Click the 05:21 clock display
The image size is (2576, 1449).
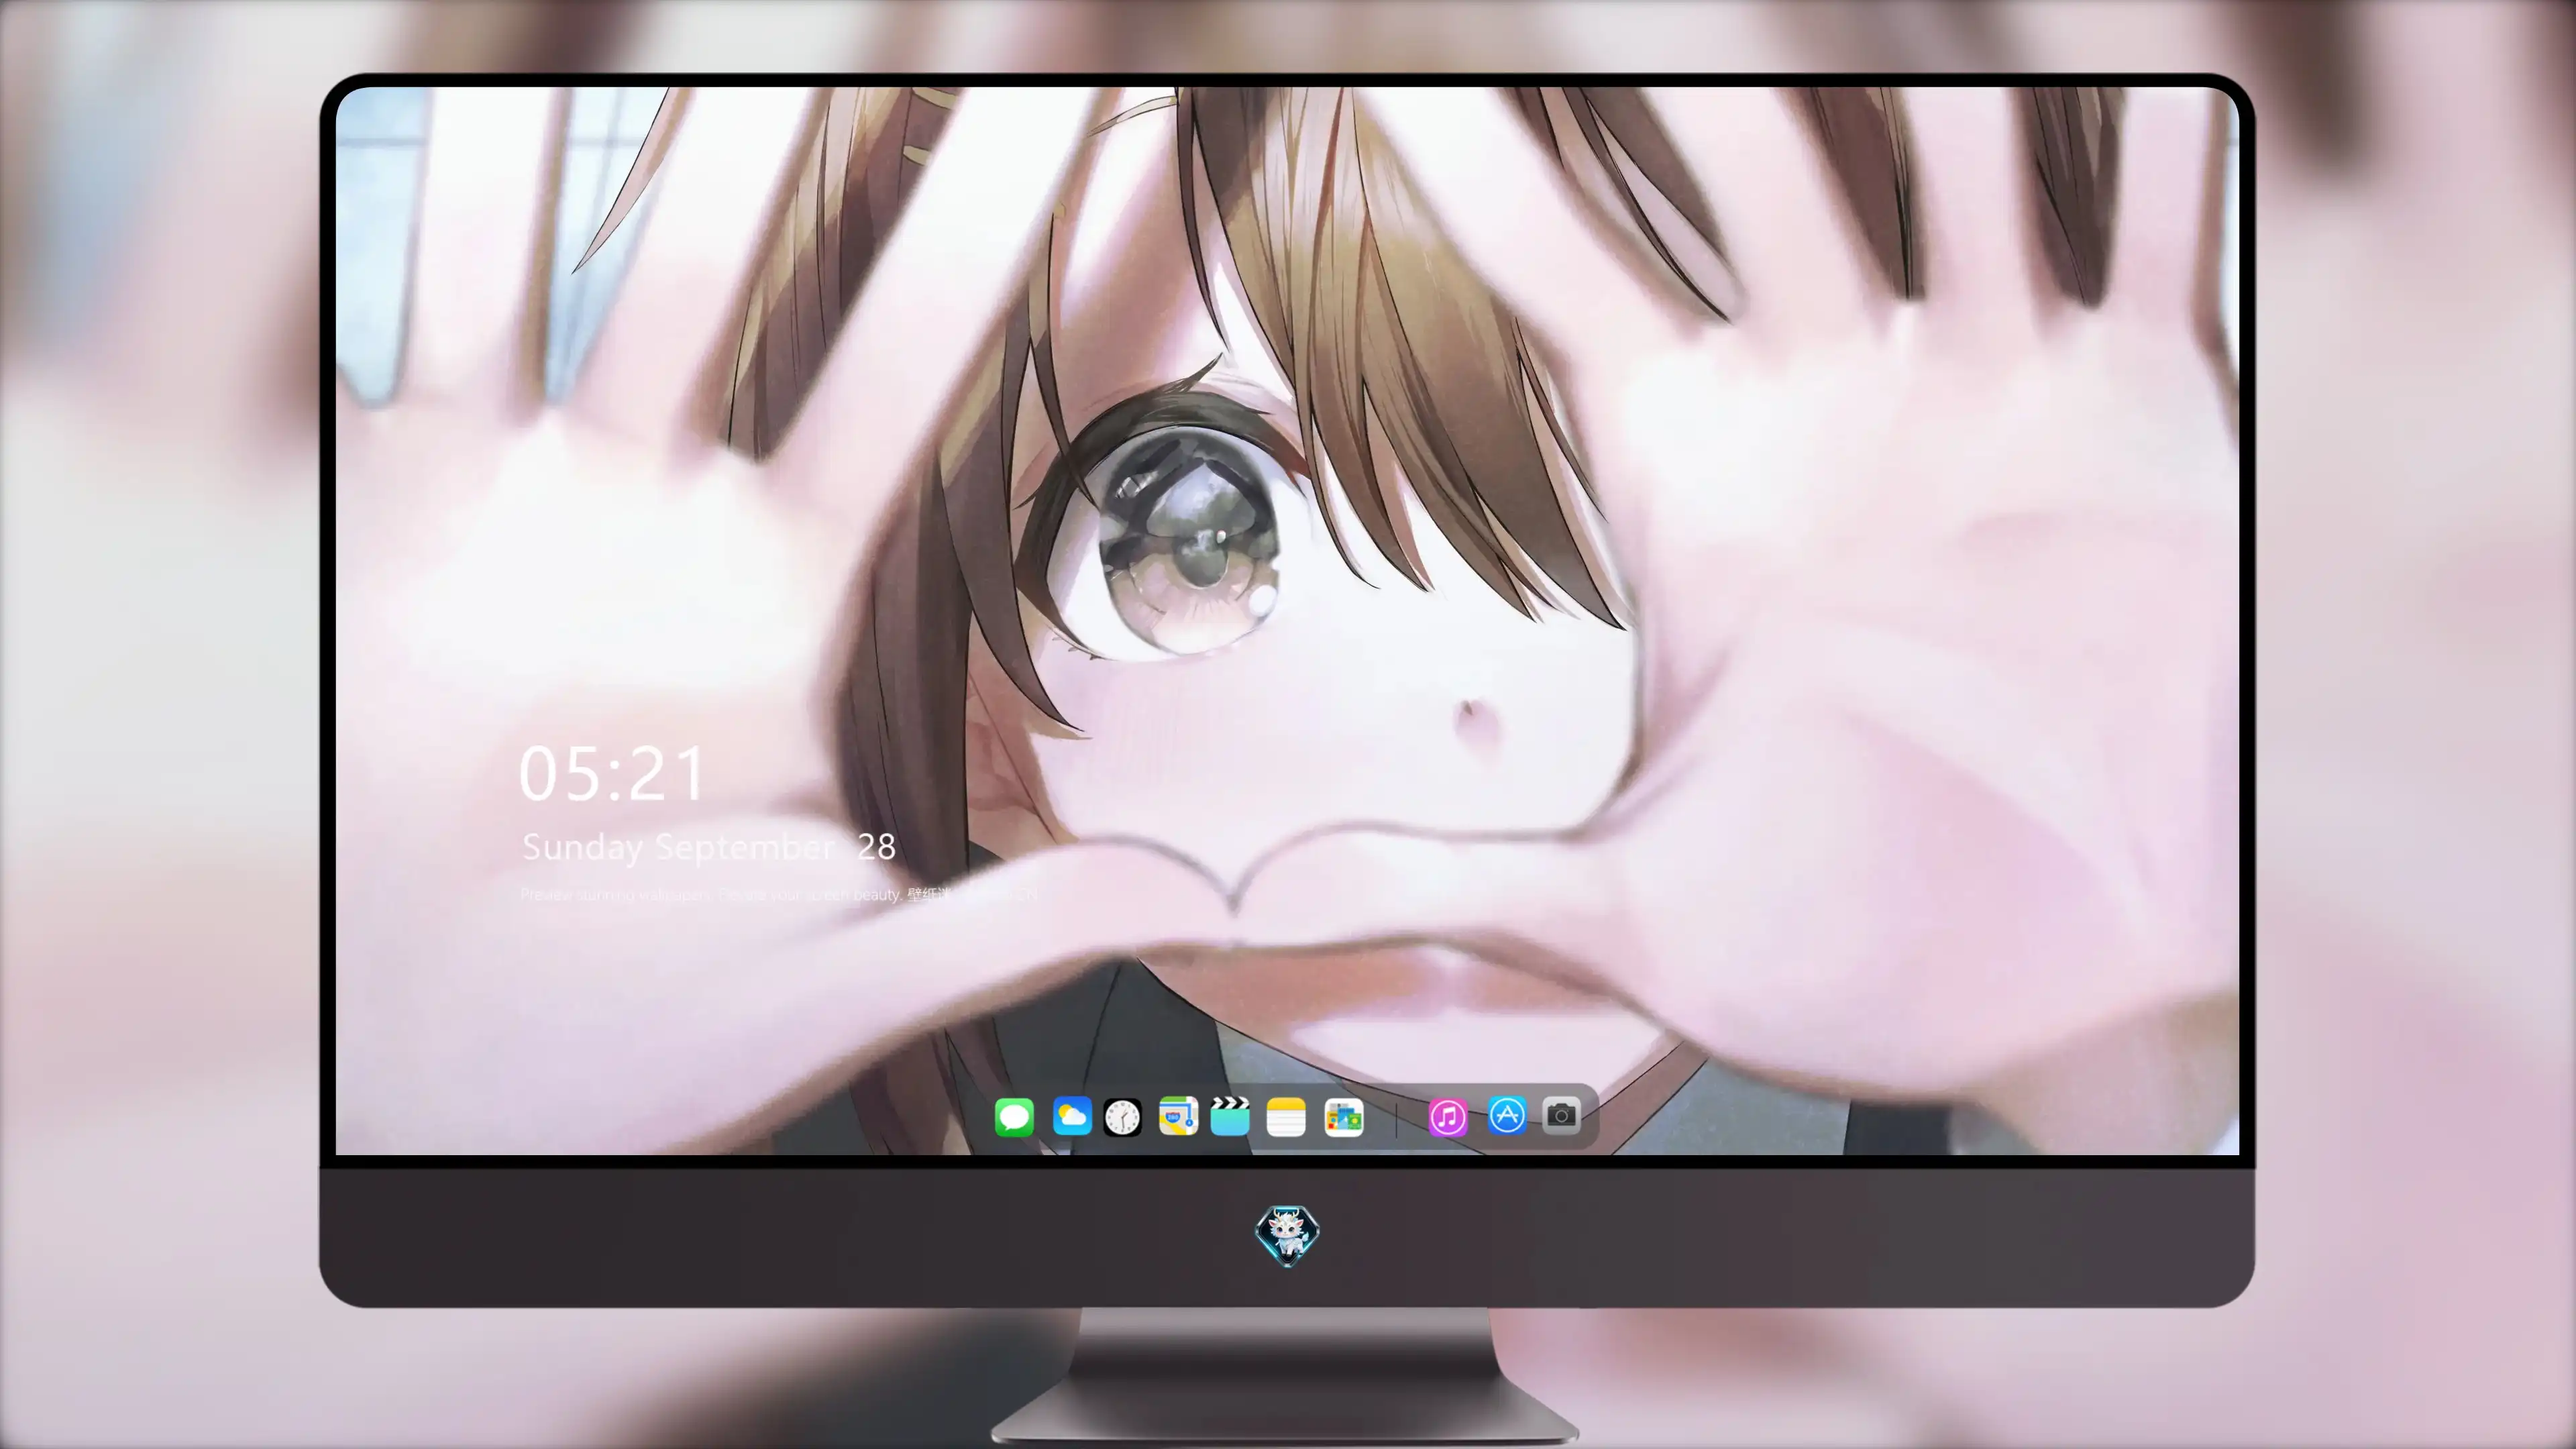coord(612,774)
